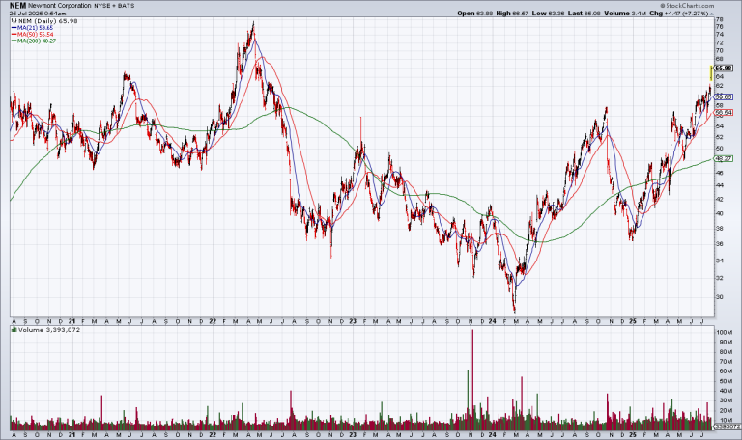
Task: Click the latest yellow-highlighted price candle
Action: point(711,72)
